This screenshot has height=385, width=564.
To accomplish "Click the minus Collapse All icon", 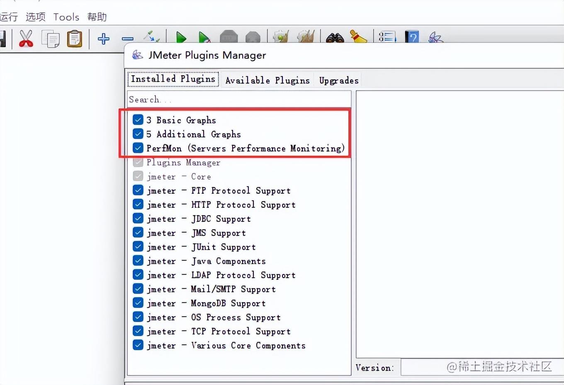I will (128, 39).
